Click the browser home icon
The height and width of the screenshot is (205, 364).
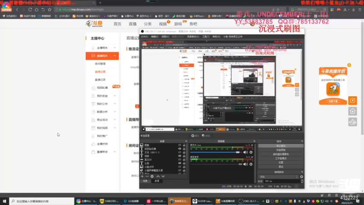coord(36,10)
